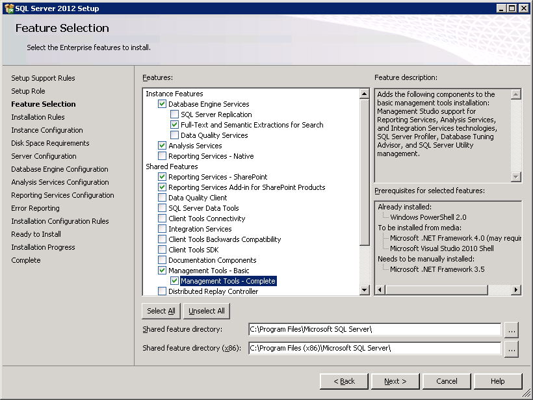Select Instance Features tree heading
Image resolution: width=533 pixels, height=400 pixels.
(174, 94)
